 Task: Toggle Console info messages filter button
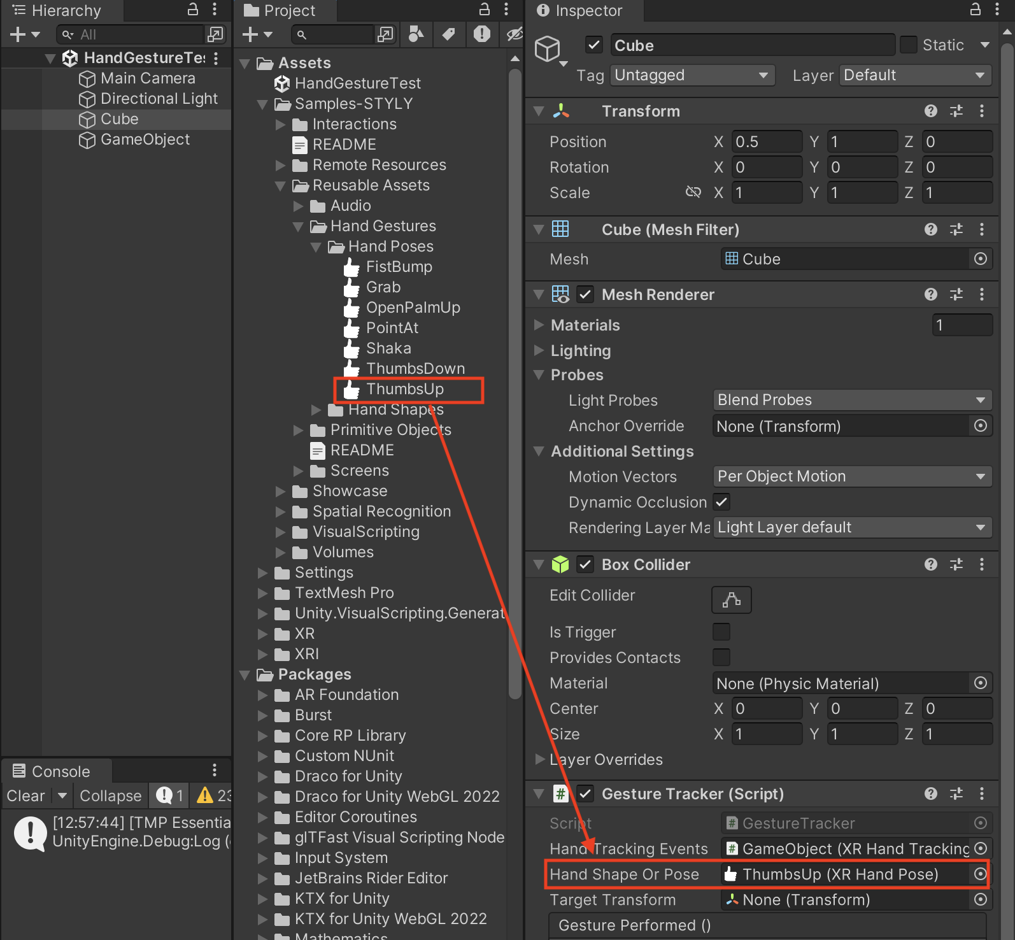coord(170,795)
